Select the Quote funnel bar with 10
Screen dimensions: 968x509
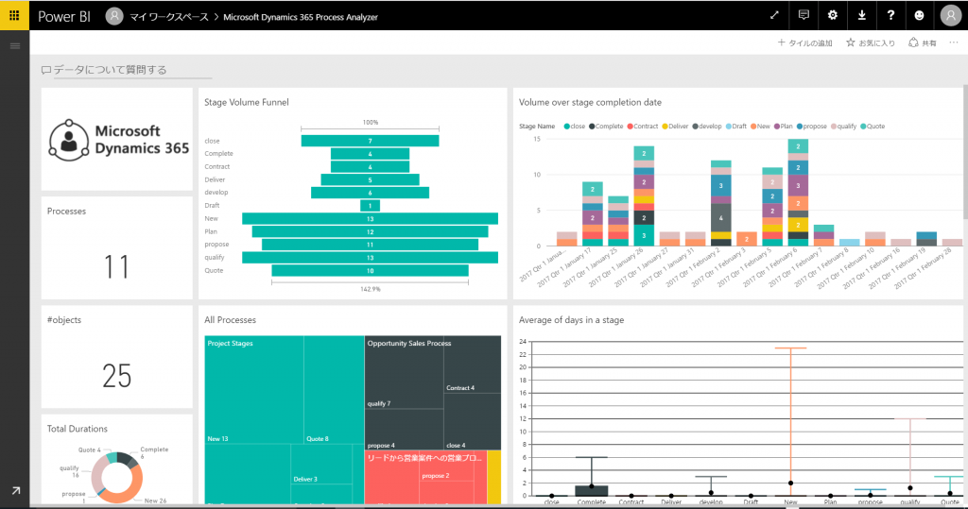(x=370, y=270)
